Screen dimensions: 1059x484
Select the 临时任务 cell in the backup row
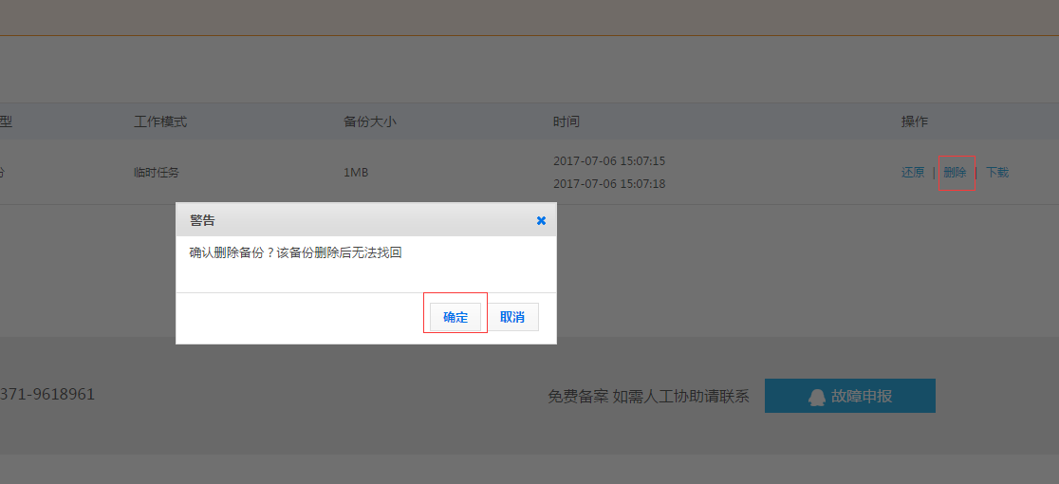(157, 173)
